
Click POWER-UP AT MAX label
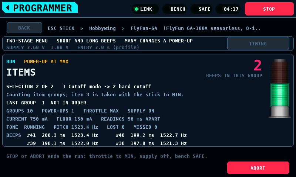[x=46, y=62]
